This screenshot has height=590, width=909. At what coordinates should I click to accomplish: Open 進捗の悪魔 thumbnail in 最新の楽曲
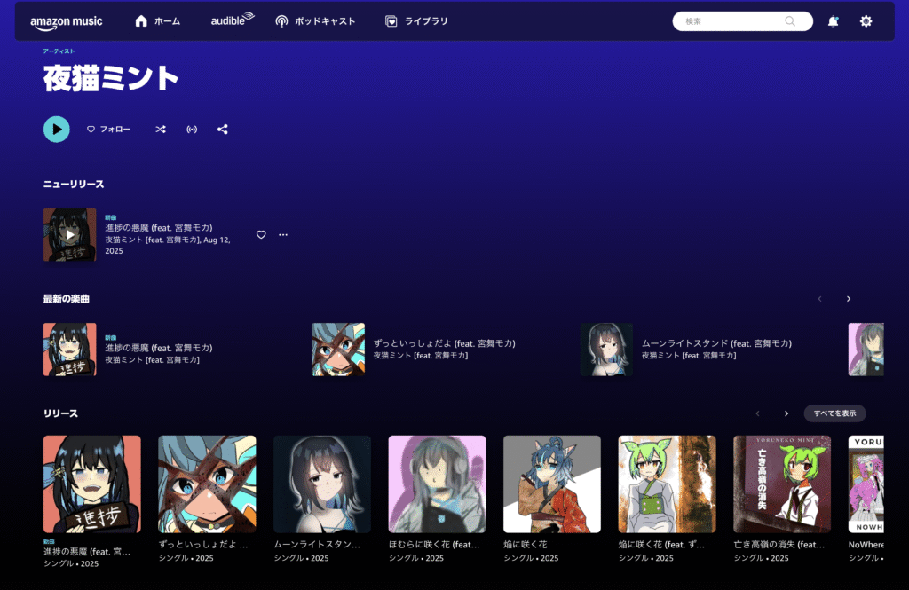tap(69, 350)
